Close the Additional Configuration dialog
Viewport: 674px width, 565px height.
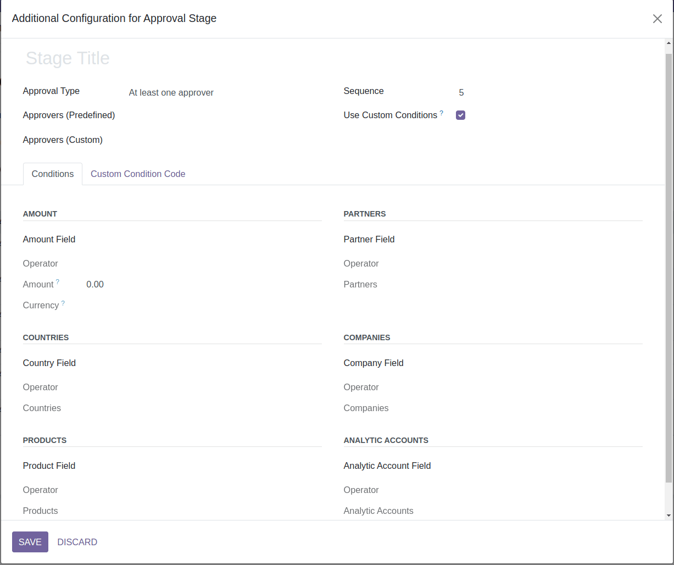coord(657,18)
